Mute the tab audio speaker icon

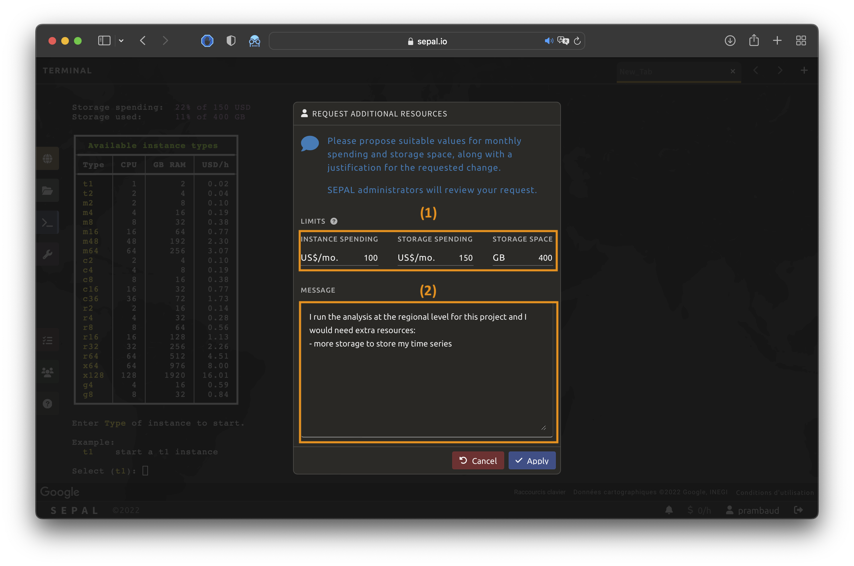pos(548,41)
